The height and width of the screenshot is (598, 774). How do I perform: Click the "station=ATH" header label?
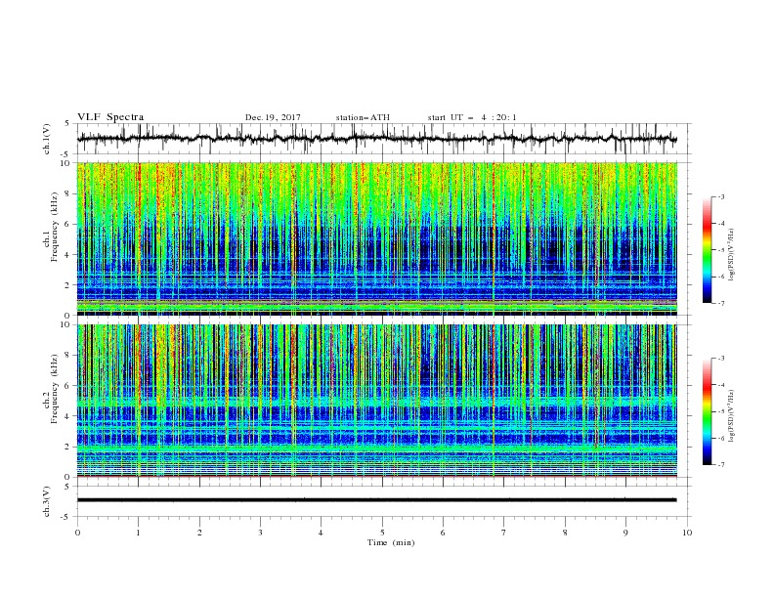coord(363,117)
